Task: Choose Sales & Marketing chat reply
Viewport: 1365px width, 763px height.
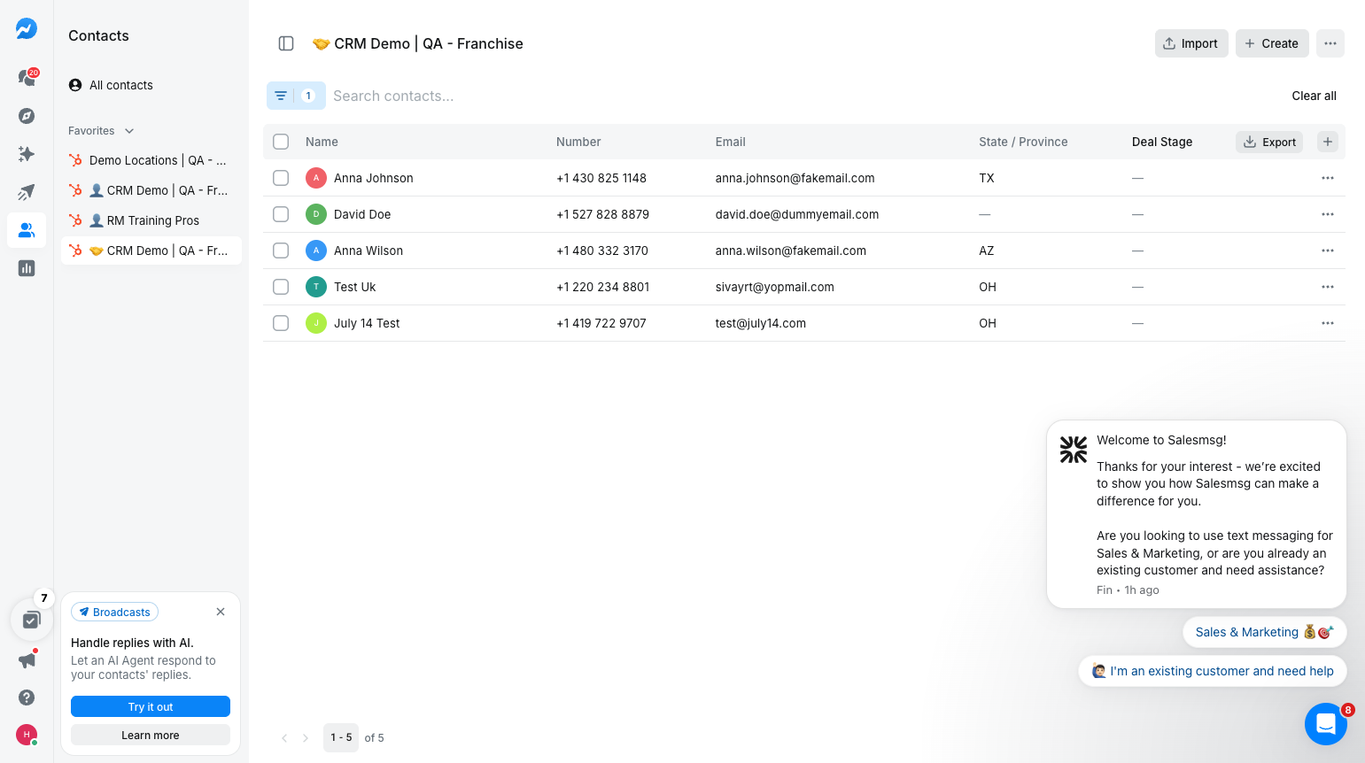Action: 1265,632
